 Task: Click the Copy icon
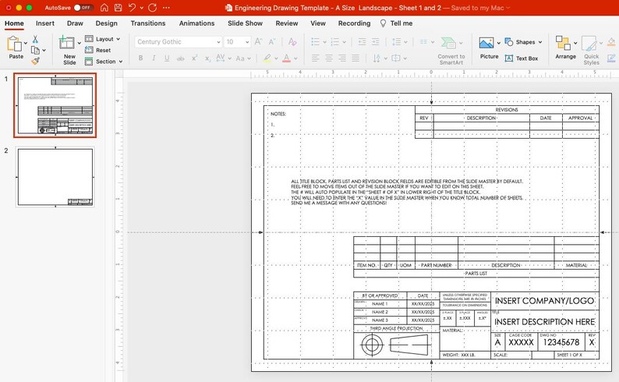pos(35,50)
